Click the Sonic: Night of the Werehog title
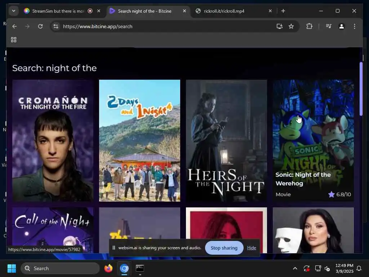Viewport: 369px width, 277px height. tap(303, 179)
